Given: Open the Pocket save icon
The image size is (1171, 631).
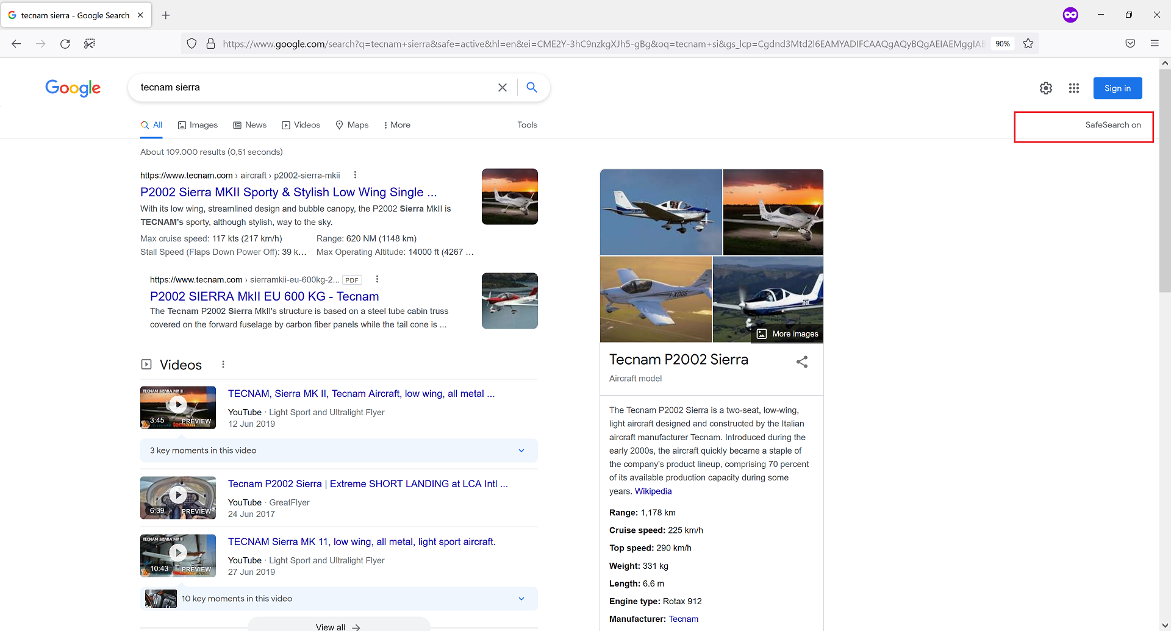Looking at the screenshot, I should pos(1130,43).
